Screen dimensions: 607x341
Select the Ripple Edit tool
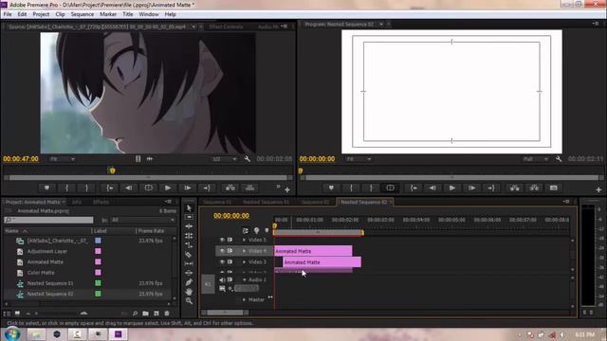click(x=189, y=226)
